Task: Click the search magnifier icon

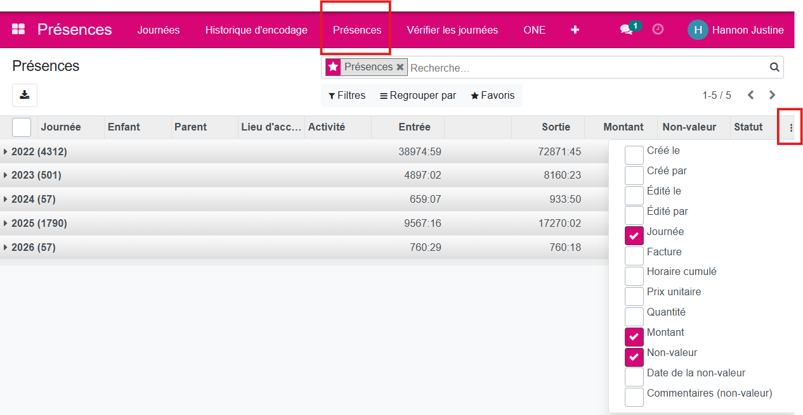Action: tap(774, 67)
